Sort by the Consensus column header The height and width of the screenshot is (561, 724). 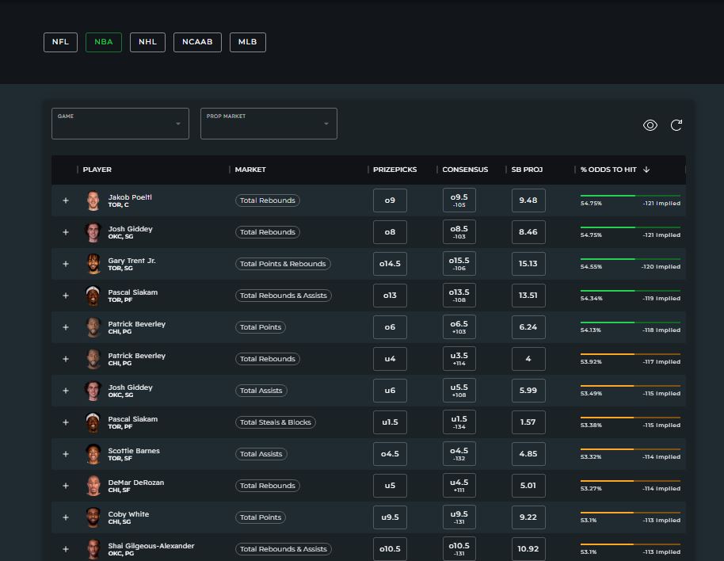tap(465, 170)
